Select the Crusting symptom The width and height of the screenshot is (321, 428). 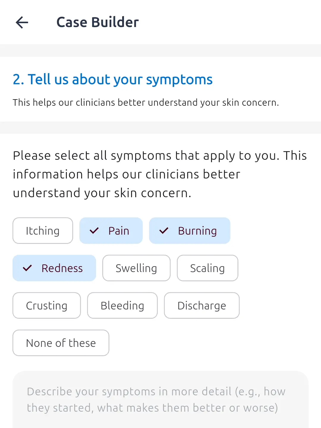[47, 306]
